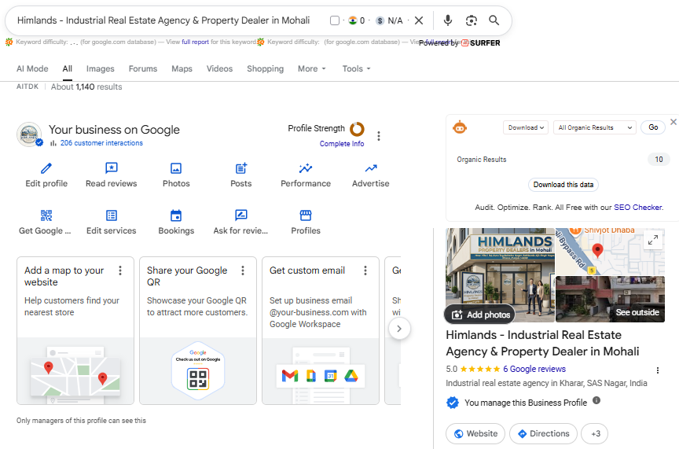Open Photos icon in business panel

click(x=176, y=168)
